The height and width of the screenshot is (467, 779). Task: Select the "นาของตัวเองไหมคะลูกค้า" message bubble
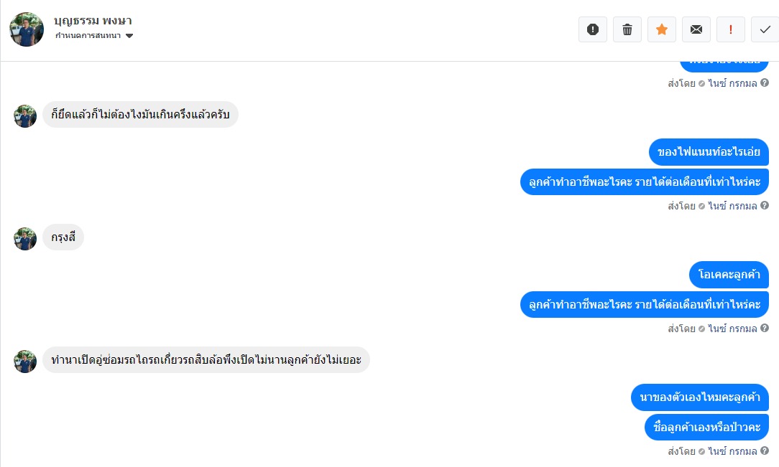pos(700,397)
